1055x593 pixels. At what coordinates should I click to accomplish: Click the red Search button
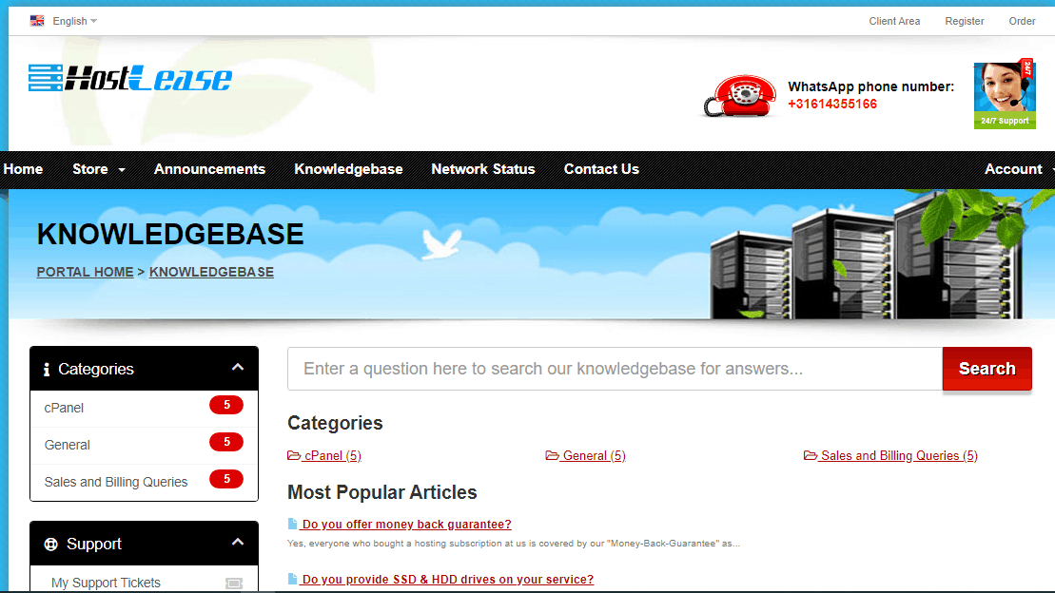coord(987,369)
